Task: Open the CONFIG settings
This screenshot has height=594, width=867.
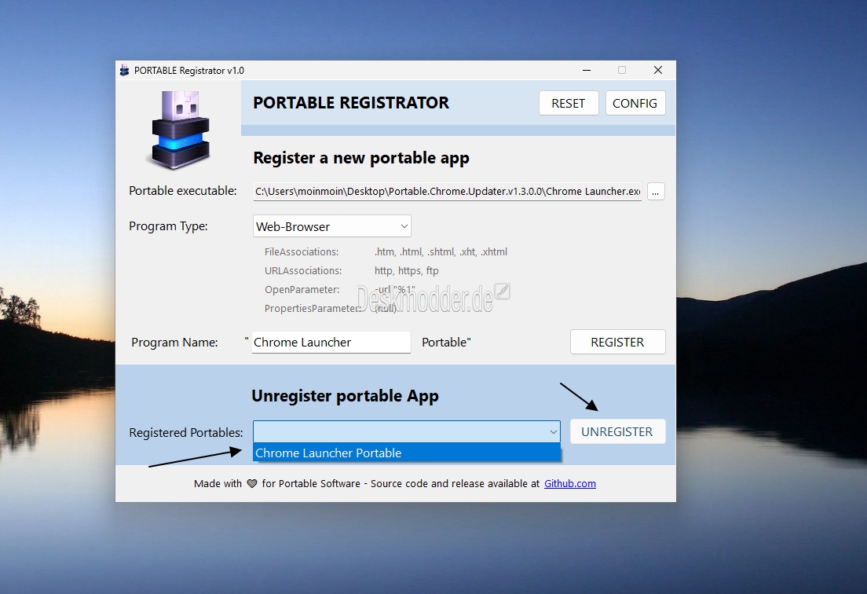Action: tap(635, 104)
